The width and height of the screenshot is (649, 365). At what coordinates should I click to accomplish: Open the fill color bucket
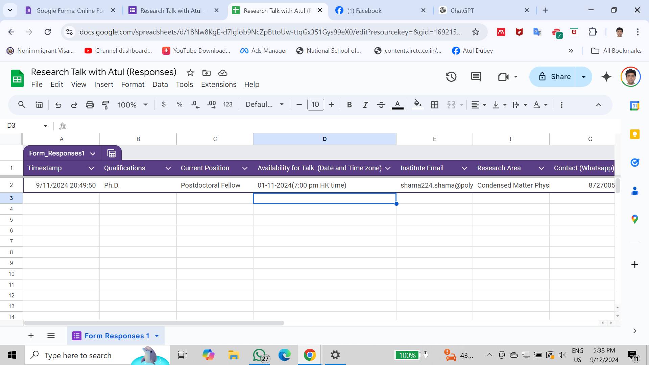point(418,104)
